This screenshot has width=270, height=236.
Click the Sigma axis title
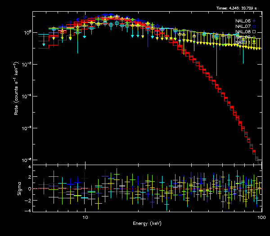coord(19,188)
